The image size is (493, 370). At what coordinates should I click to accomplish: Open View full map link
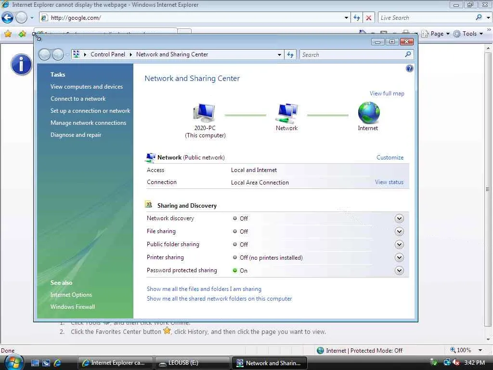pyautogui.click(x=387, y=93)
